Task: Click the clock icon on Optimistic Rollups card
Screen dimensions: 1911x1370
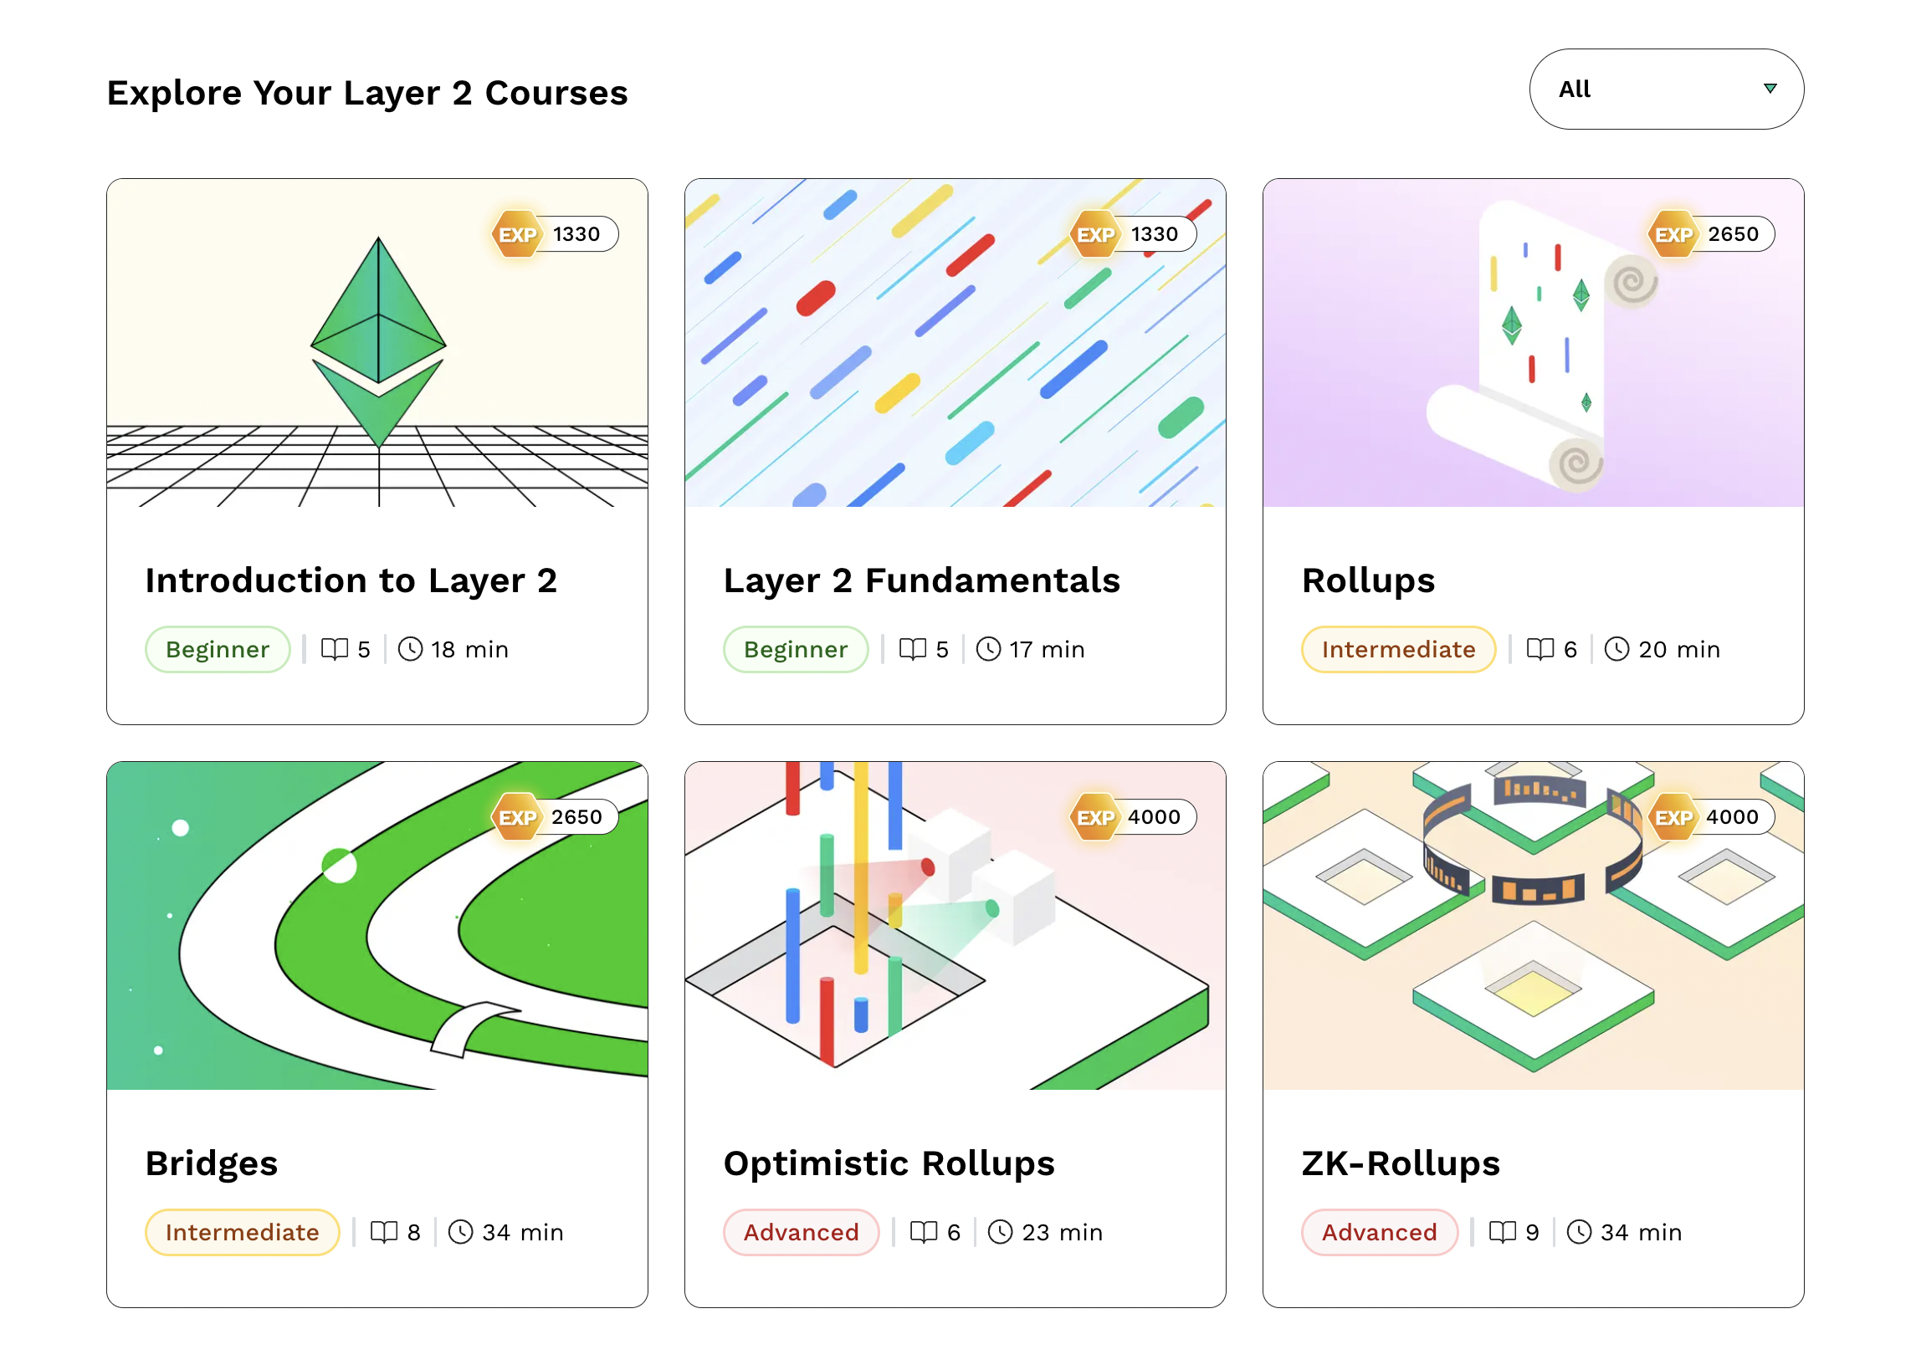Action: click(999, 1232)
